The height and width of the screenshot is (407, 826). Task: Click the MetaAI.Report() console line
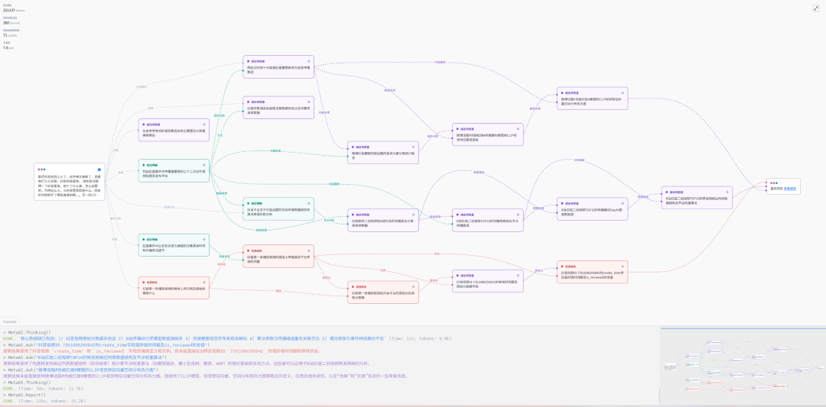pos(24,394)
